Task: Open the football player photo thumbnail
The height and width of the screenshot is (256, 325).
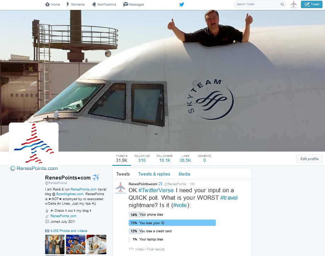Action: (x=75, y=244)
